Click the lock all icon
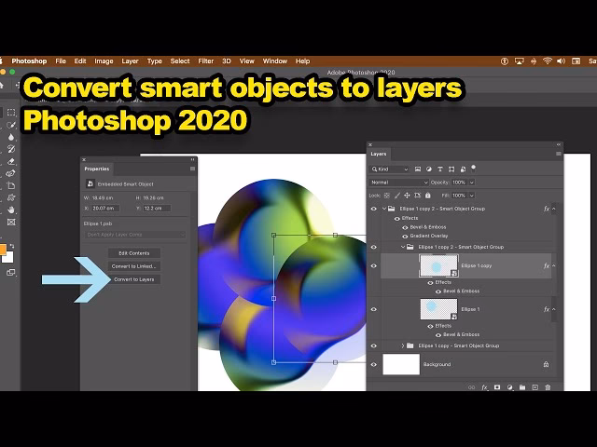 pos(428,196)
